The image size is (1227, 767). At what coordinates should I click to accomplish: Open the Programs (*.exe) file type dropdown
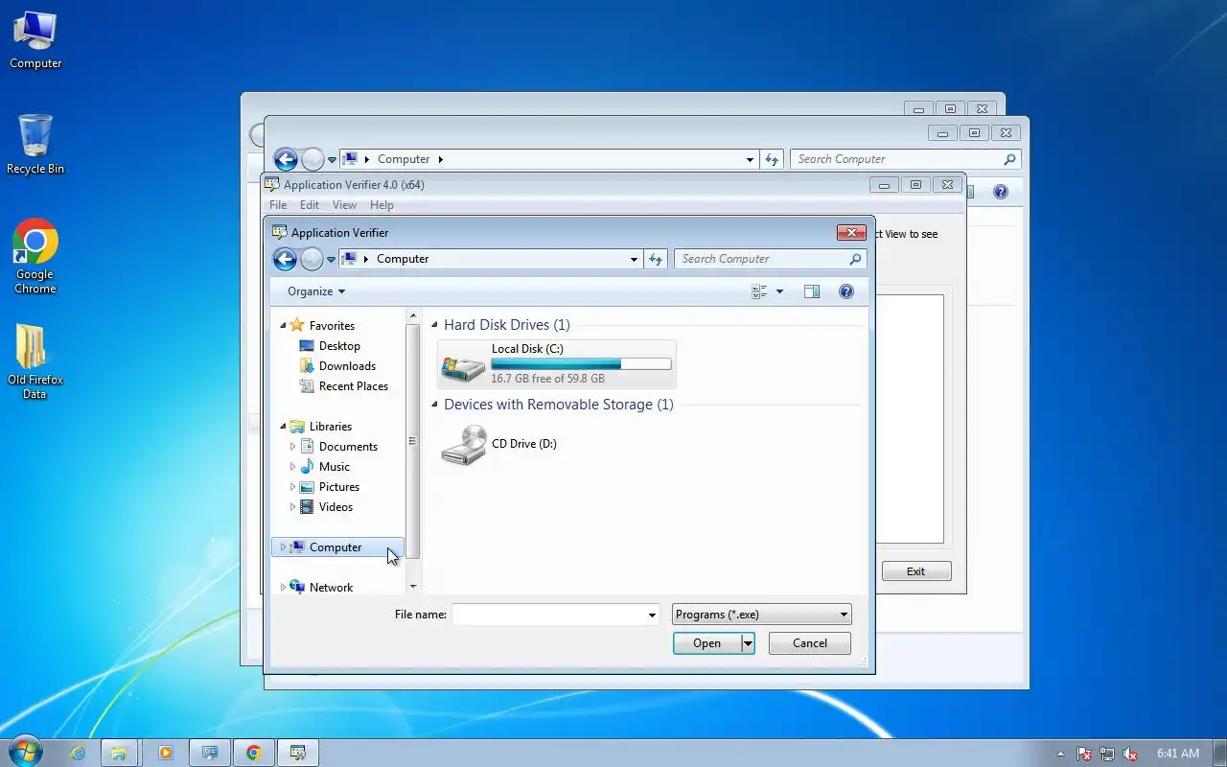[762, 615]
